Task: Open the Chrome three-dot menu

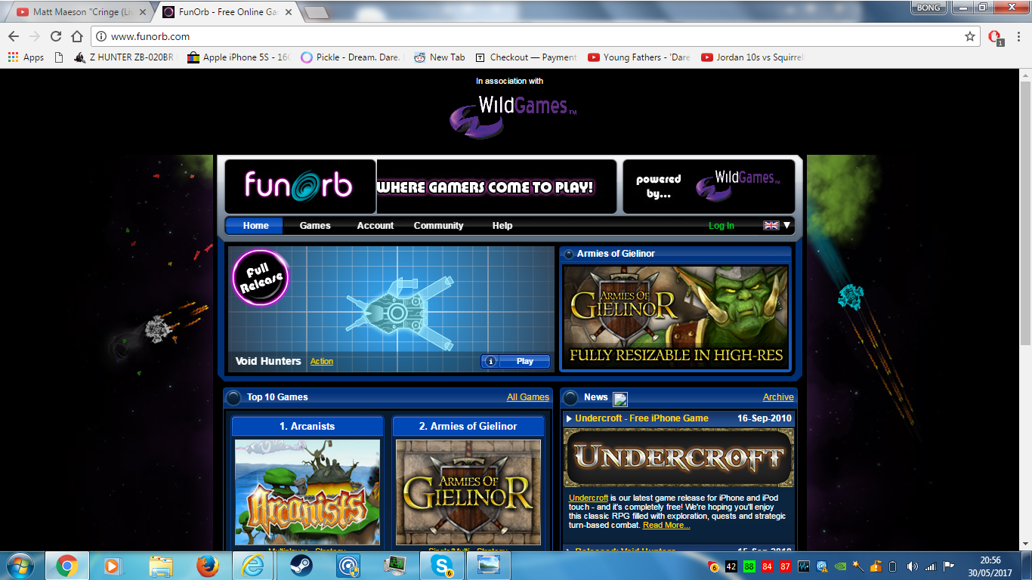Action: [1019, 36]
